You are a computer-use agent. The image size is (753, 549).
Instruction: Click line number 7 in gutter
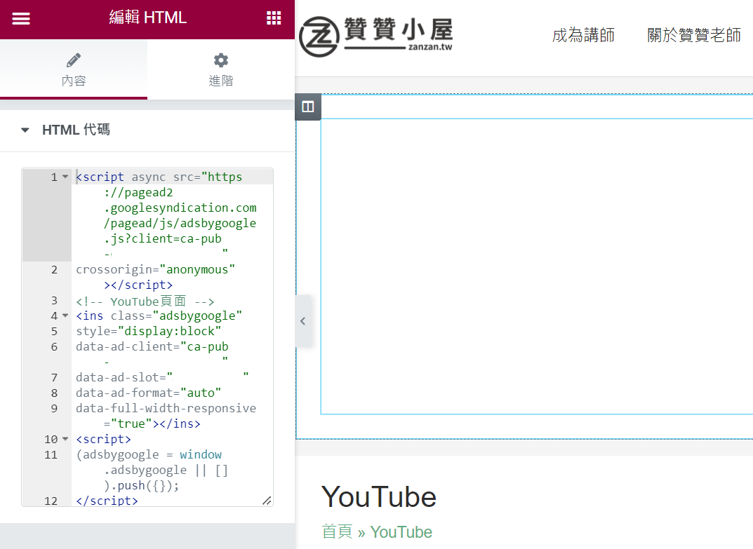54,378
